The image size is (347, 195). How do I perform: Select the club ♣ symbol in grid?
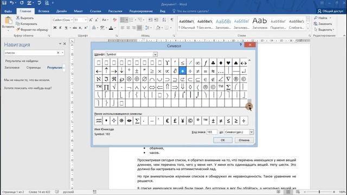[x=213, y=63]
